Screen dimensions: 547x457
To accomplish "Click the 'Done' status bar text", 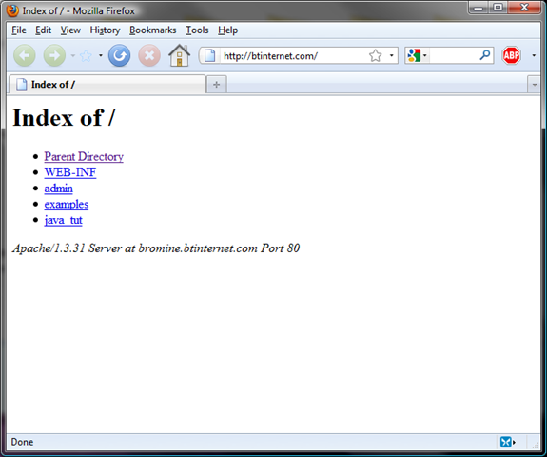I will 22,442.
